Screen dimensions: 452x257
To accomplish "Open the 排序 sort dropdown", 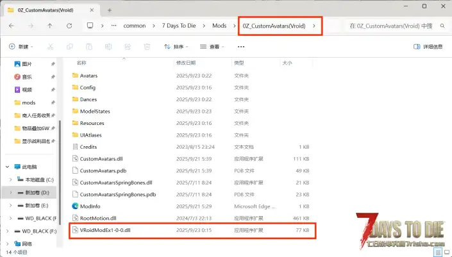I will pyautogui.click(x=176, y=47).
